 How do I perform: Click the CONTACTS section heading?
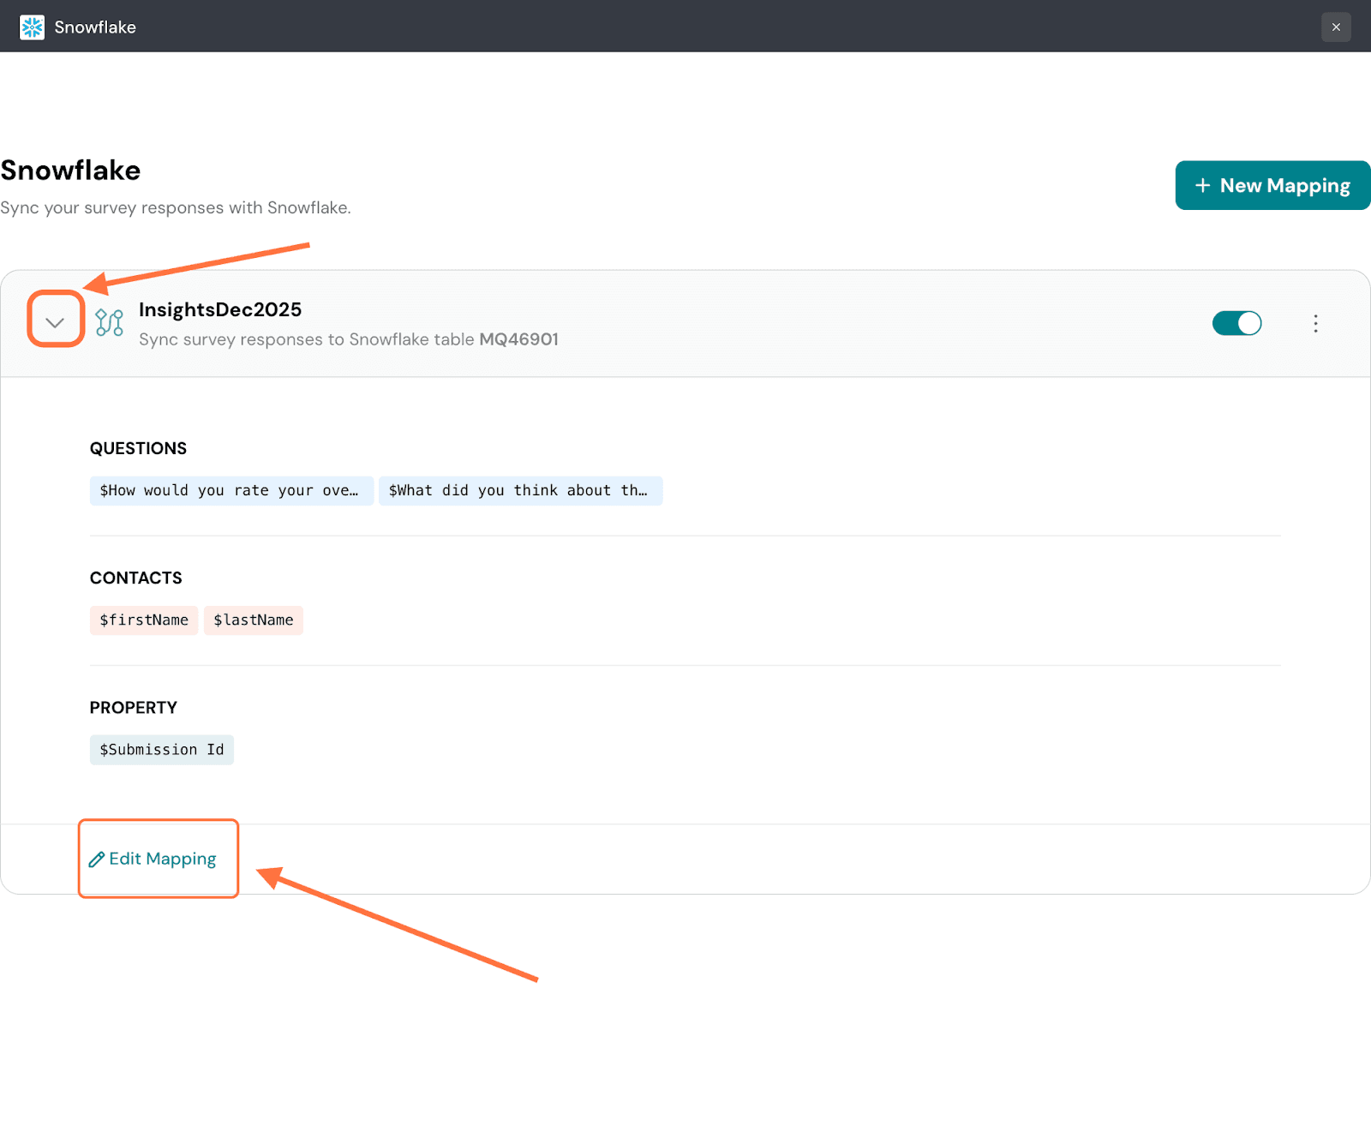136,578
